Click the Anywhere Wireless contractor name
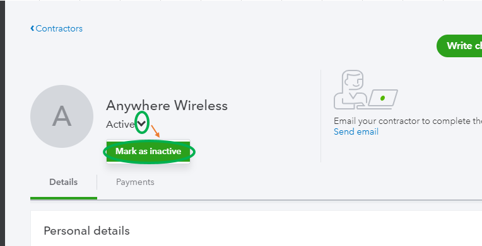The width and height of the screenshot is (482, 246). (x=167, y=106)
